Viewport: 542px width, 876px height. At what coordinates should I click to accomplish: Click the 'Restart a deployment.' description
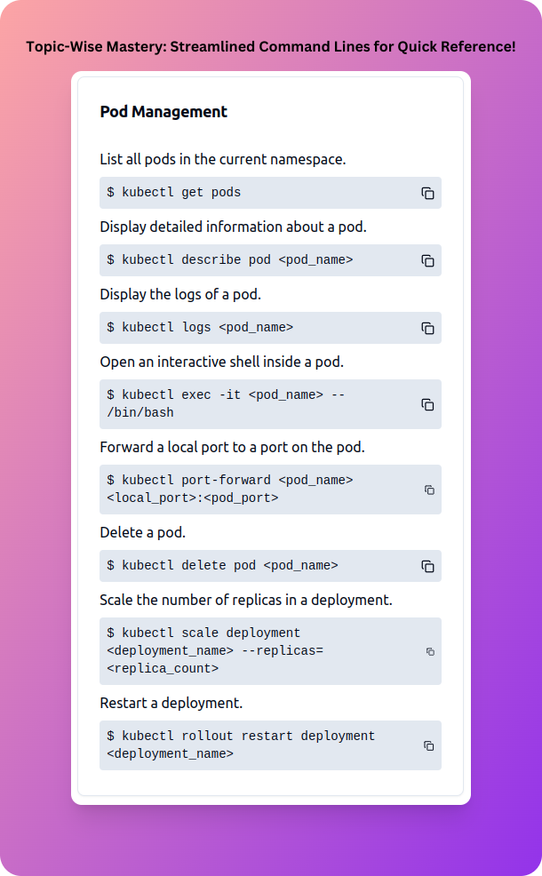(171, 703)
